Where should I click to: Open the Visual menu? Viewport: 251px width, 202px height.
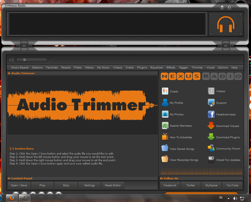coord(210,68)
